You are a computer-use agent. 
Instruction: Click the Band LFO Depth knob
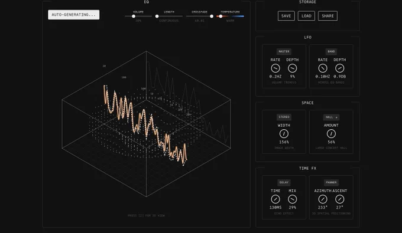pyautogui.click(x=340, y=68)
